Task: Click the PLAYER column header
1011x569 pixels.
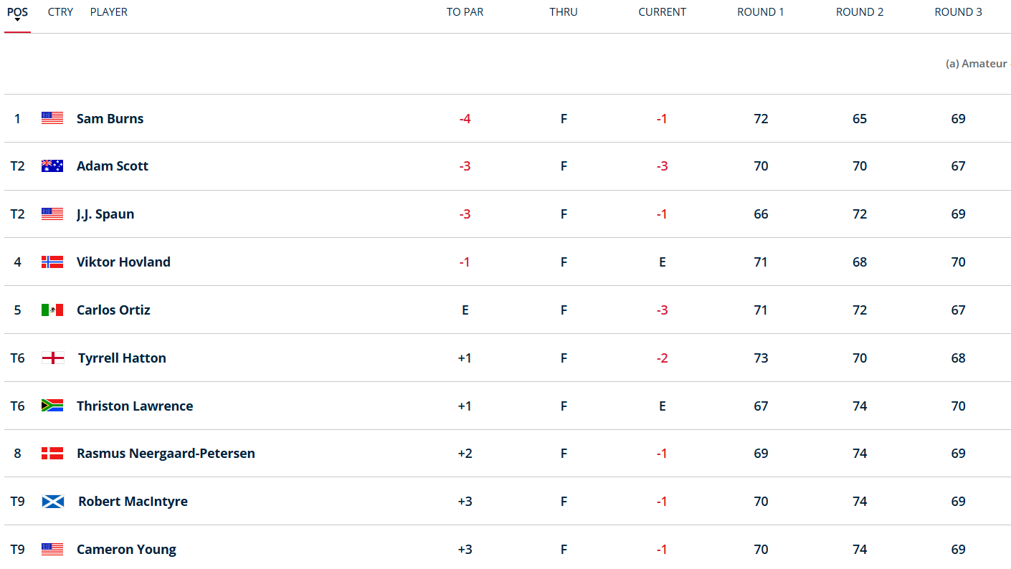Action: coord(109,12)
